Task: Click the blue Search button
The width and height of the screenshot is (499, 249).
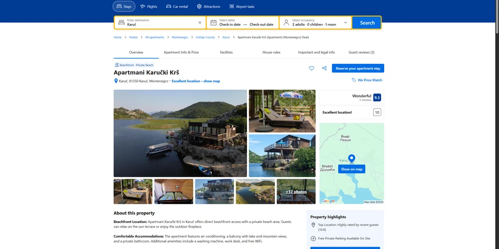Action: coord(367,22)
